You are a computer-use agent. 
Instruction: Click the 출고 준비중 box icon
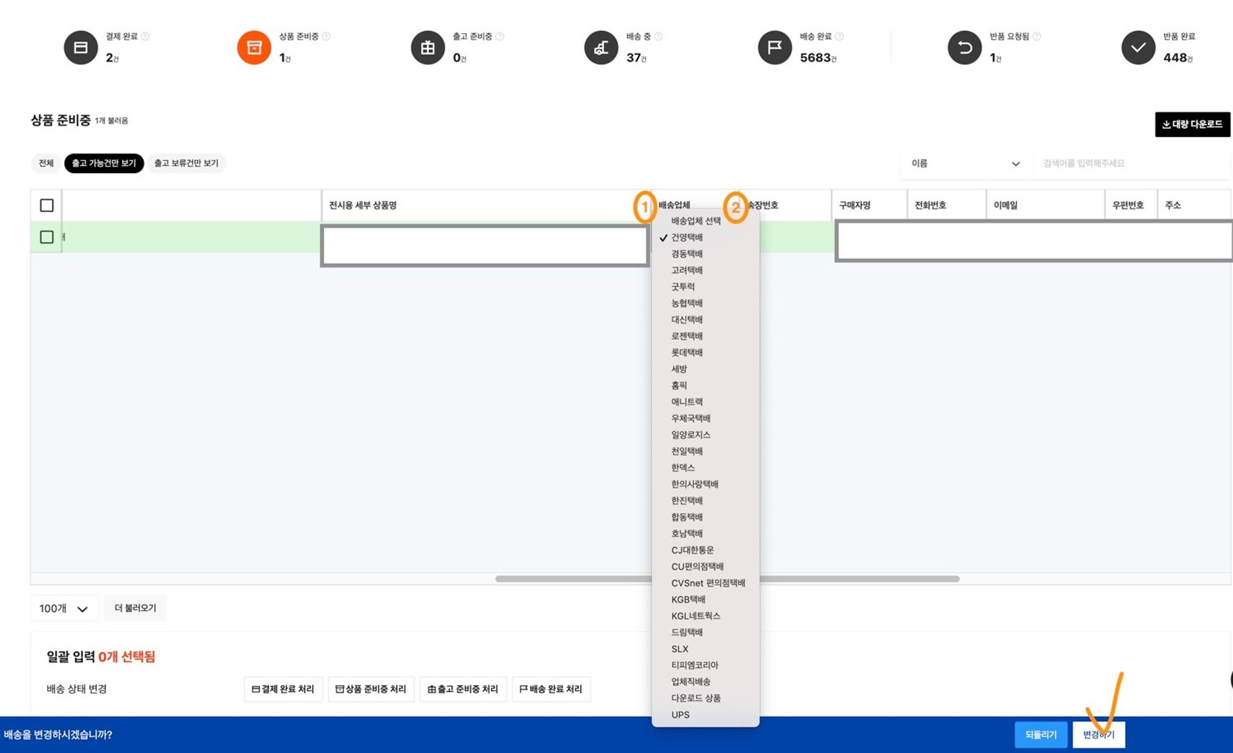(428, 47)
